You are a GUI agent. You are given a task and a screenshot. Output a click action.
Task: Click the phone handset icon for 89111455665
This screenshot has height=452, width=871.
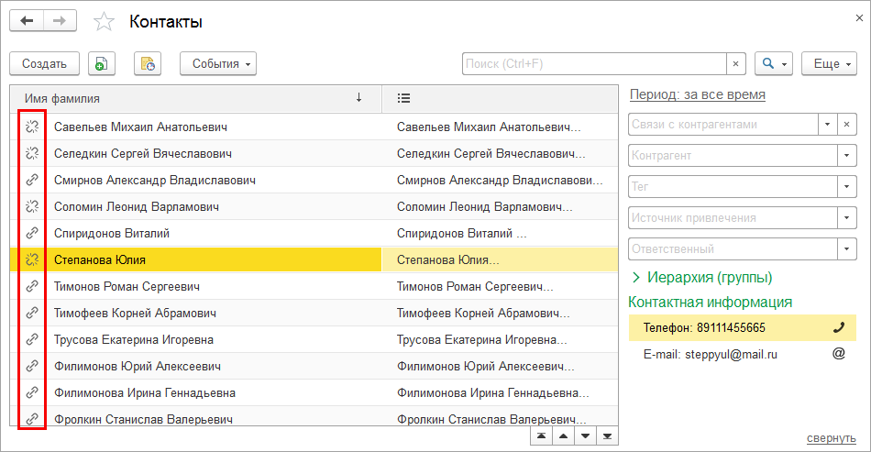click(x=838, y=327)
